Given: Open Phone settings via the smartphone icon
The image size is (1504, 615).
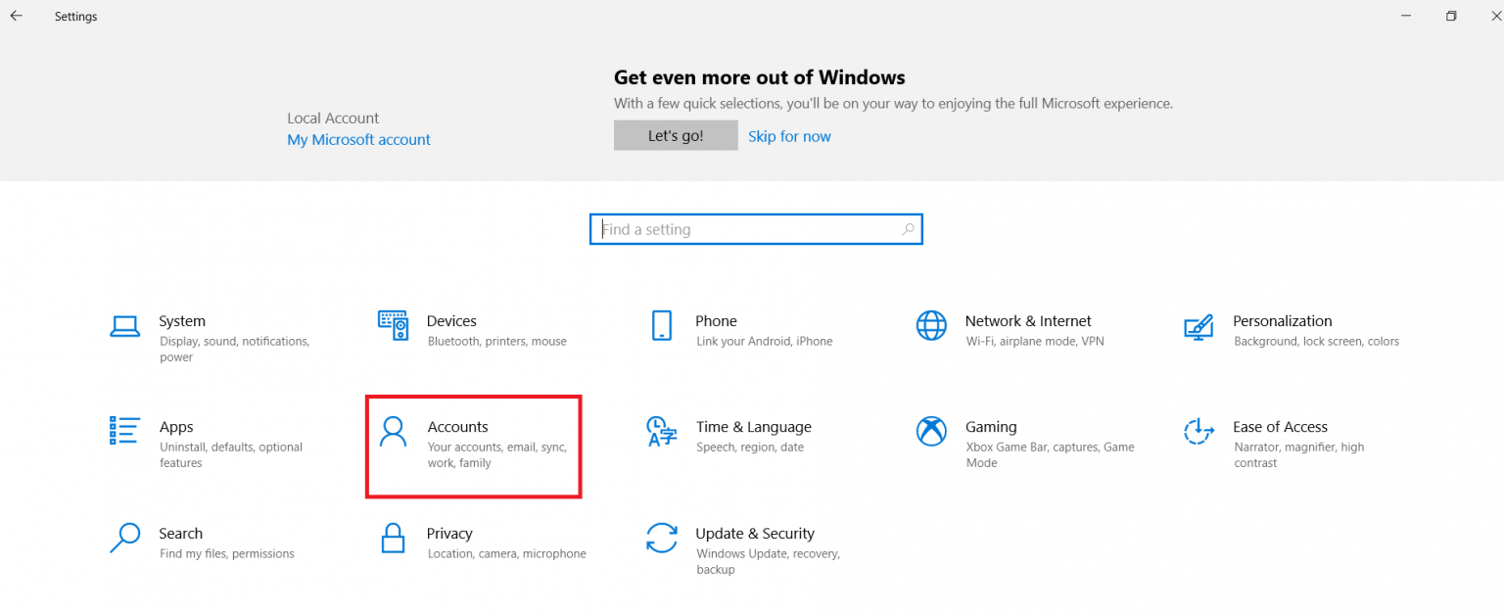Looking at the screenshot, I should click(662, 326).
